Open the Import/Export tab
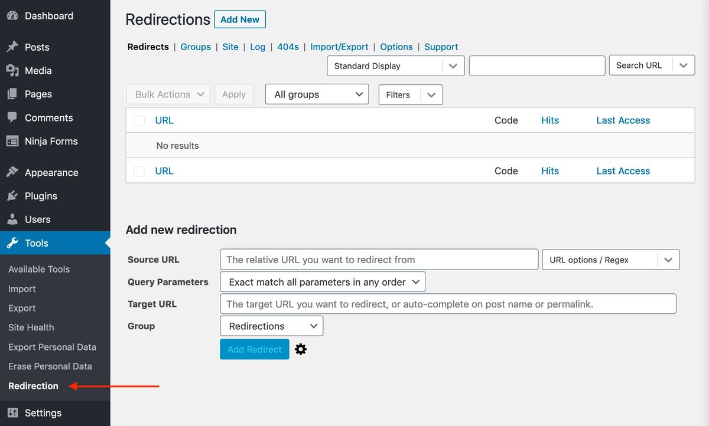The image size is (709, 426). tap(339, 47)
